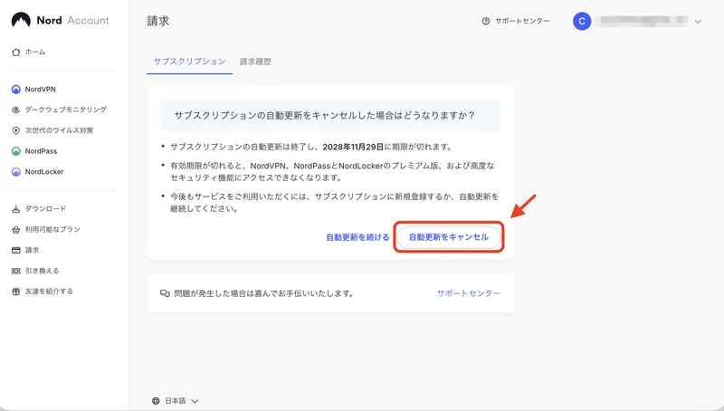
Task: Switch to the サブスクリプション tab
Action: click(189, 62)
